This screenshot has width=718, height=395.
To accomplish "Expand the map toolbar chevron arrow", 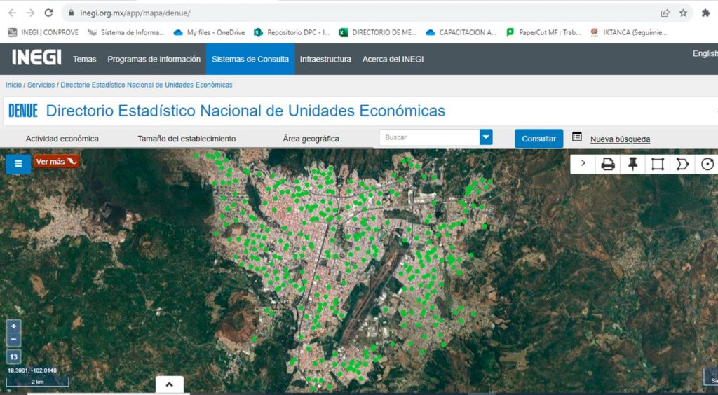I will (x=583, y=164).
